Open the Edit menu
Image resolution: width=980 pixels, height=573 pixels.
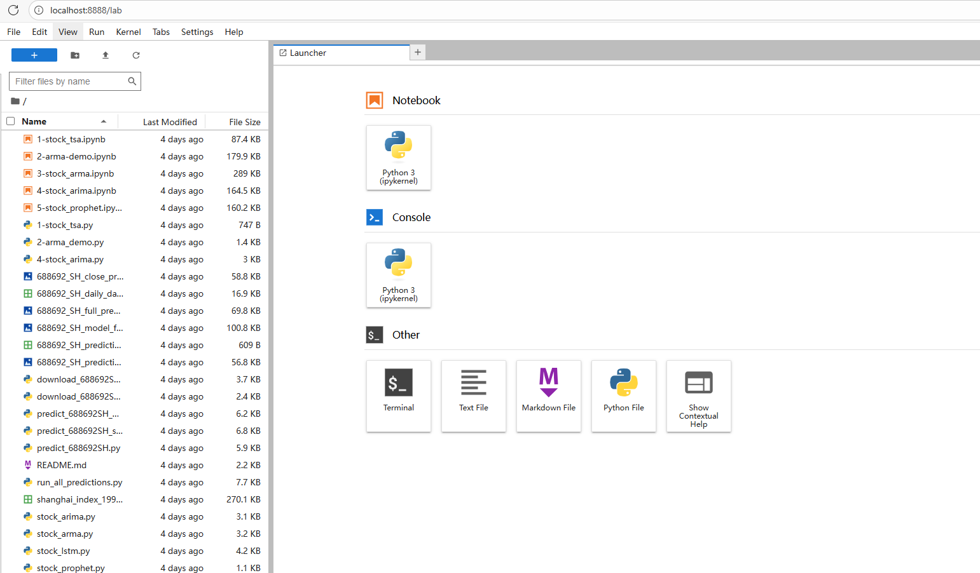[x=39, y=32]
